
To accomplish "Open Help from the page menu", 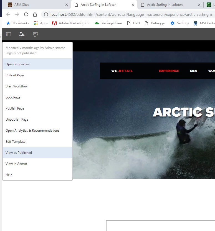I will tap(37, 175).
